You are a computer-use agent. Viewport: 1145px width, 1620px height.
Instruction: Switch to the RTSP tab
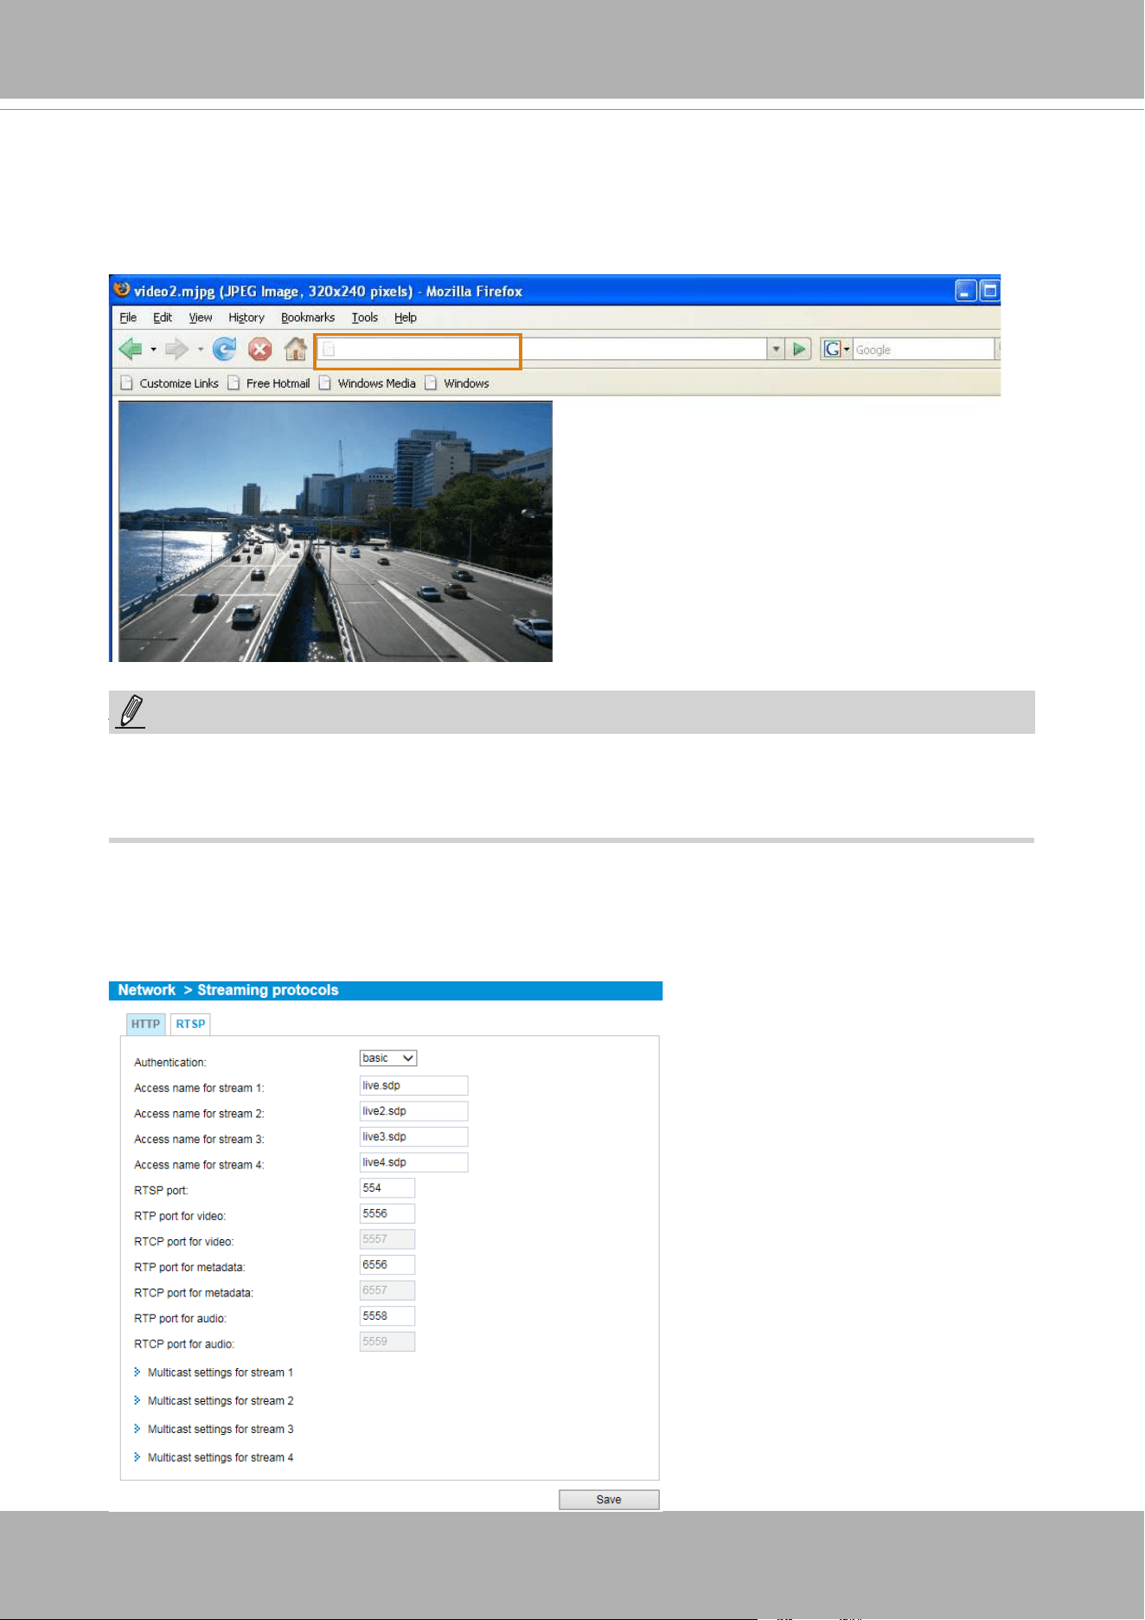tap(190, 1024)
